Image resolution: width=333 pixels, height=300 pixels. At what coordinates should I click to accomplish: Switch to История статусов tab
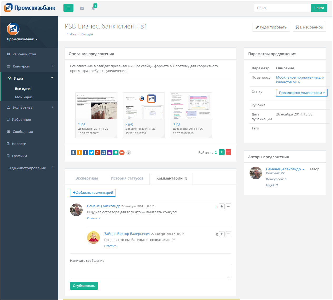[127, 178]
